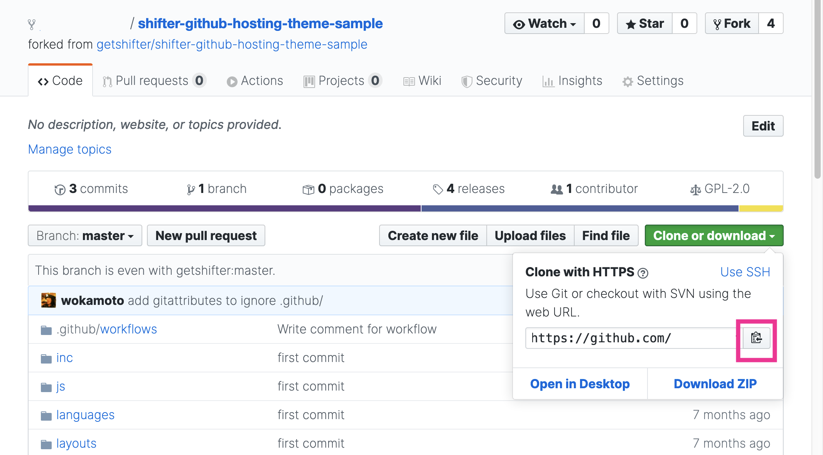Screen dimensions: 823x455
Task: Switch to the Pull requests tab
Action: pos(154,81)
